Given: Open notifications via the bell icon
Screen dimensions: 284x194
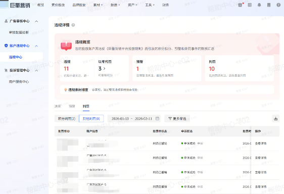Looking at the screenshot, I should click(259, 5).
